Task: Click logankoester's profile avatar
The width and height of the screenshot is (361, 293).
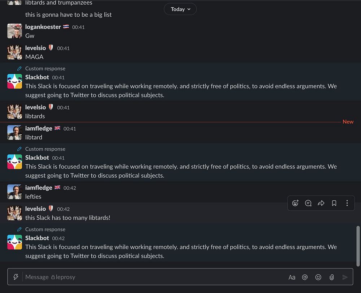Action: 15,31
